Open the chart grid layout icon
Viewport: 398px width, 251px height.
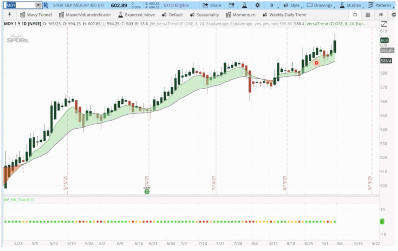coord(368,15)
